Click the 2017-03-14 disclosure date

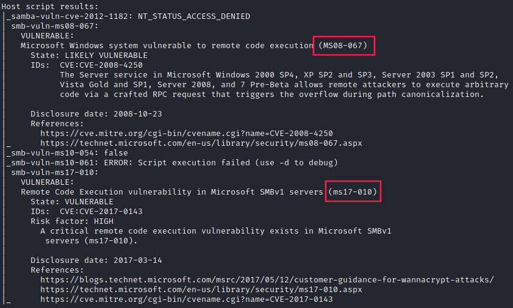137,260
